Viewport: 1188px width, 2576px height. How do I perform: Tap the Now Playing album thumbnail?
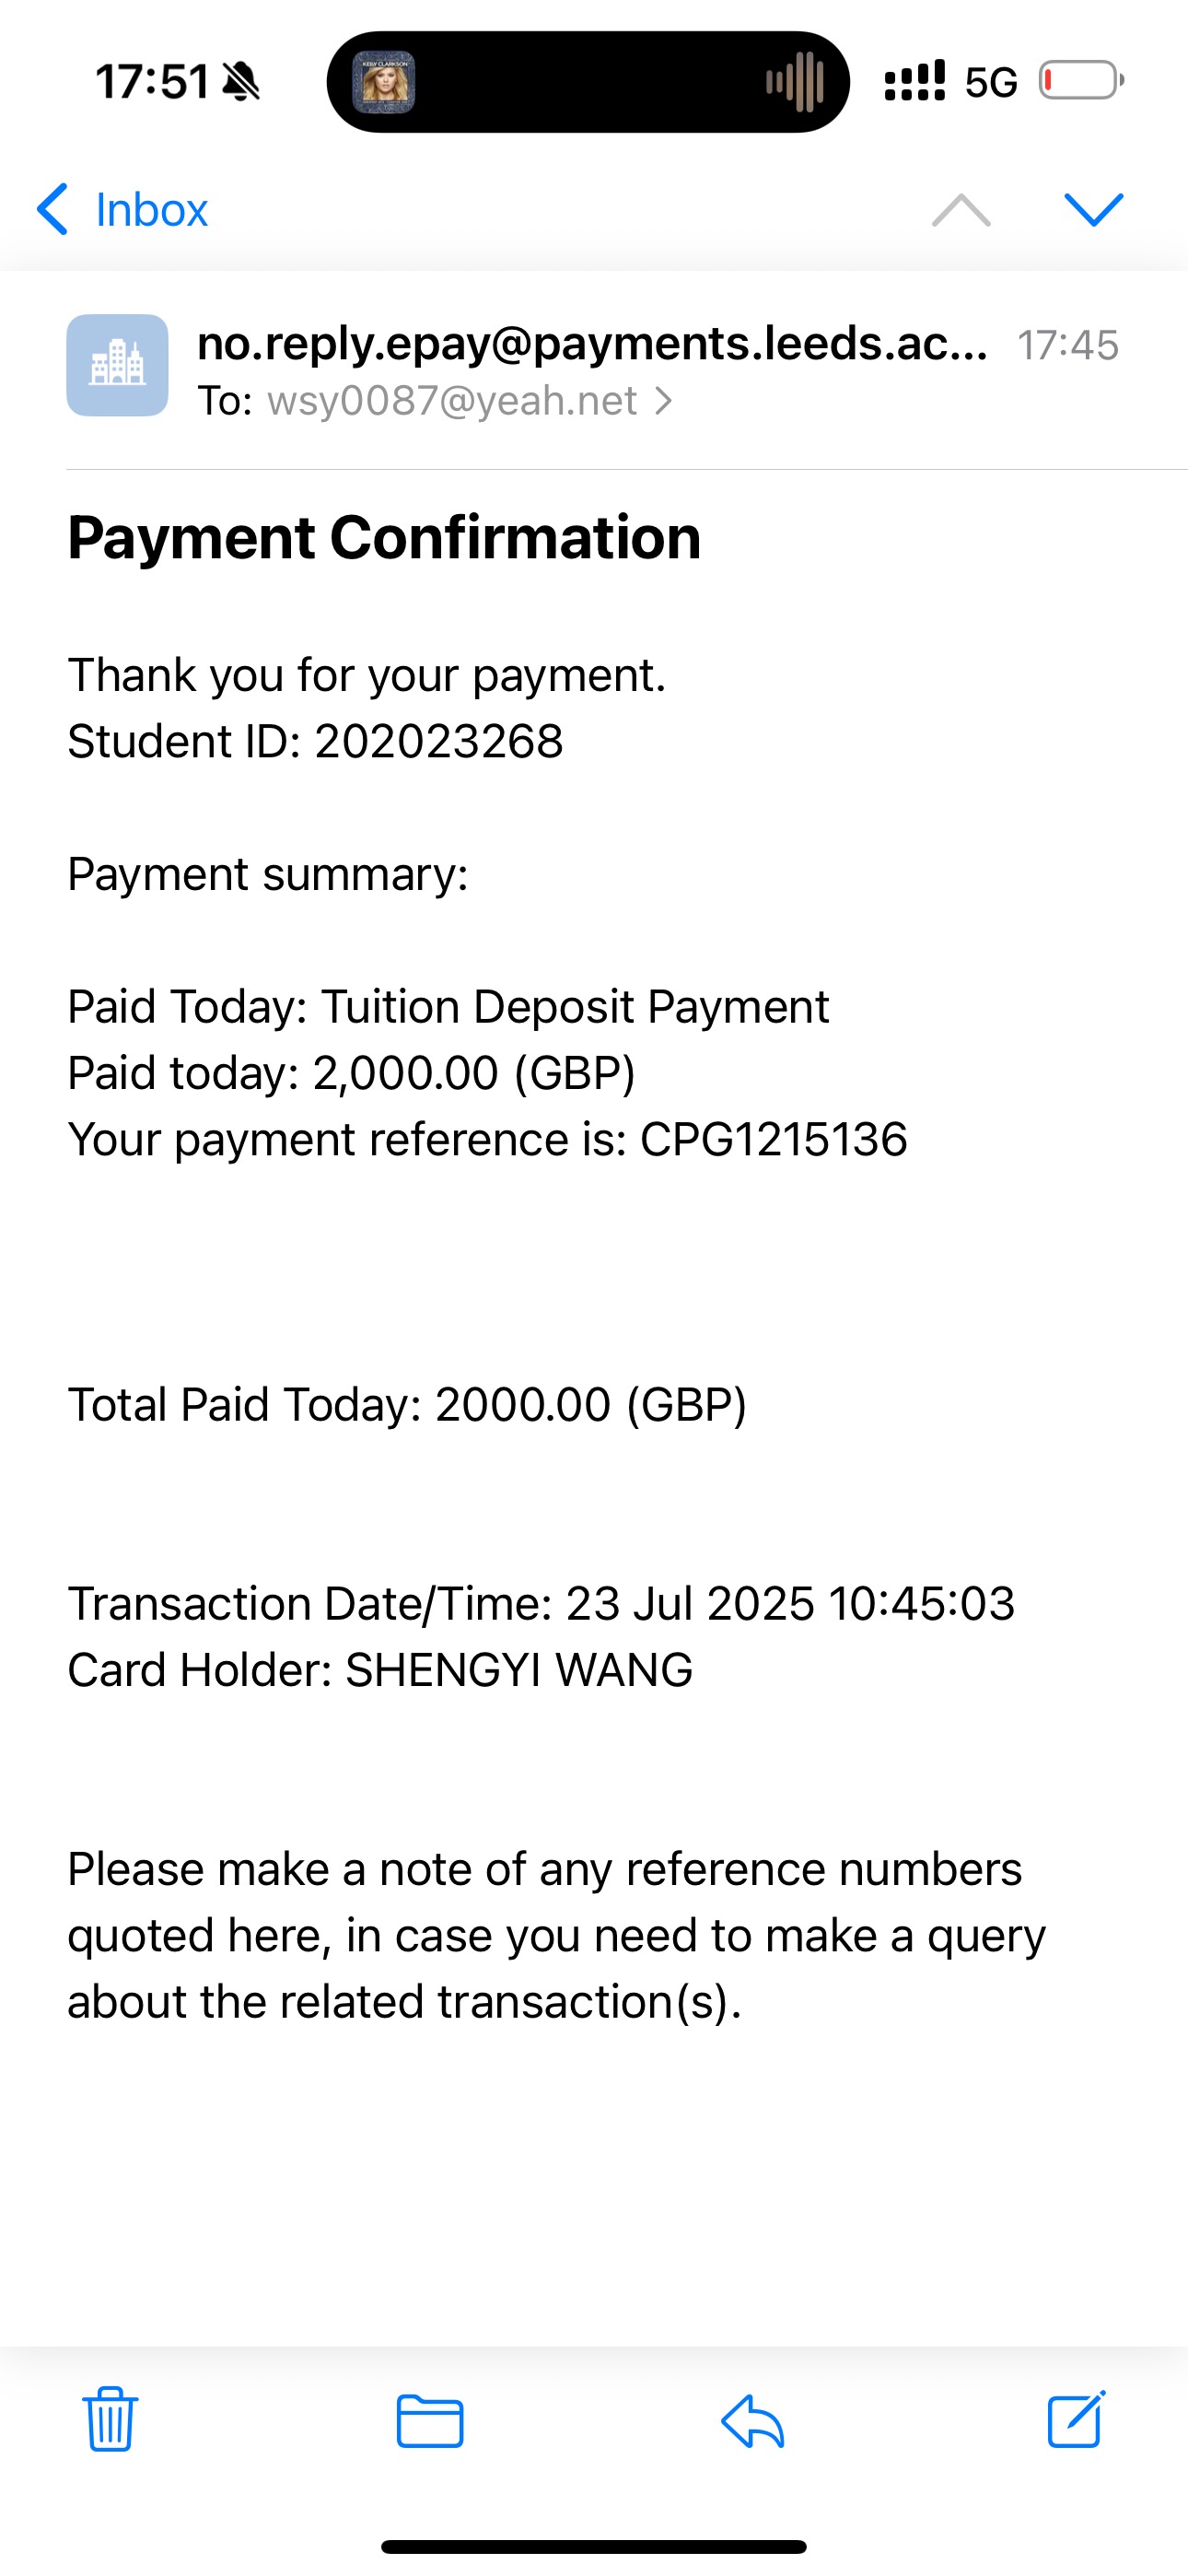point(383,82)
